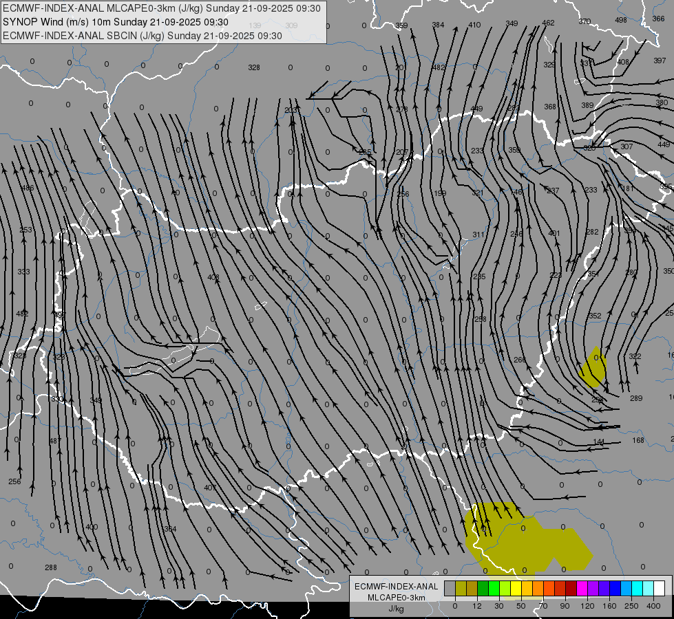674x619 pixels.
Task: Click the map value '389'
Action: pyautogui.click(x=587, y=105)
